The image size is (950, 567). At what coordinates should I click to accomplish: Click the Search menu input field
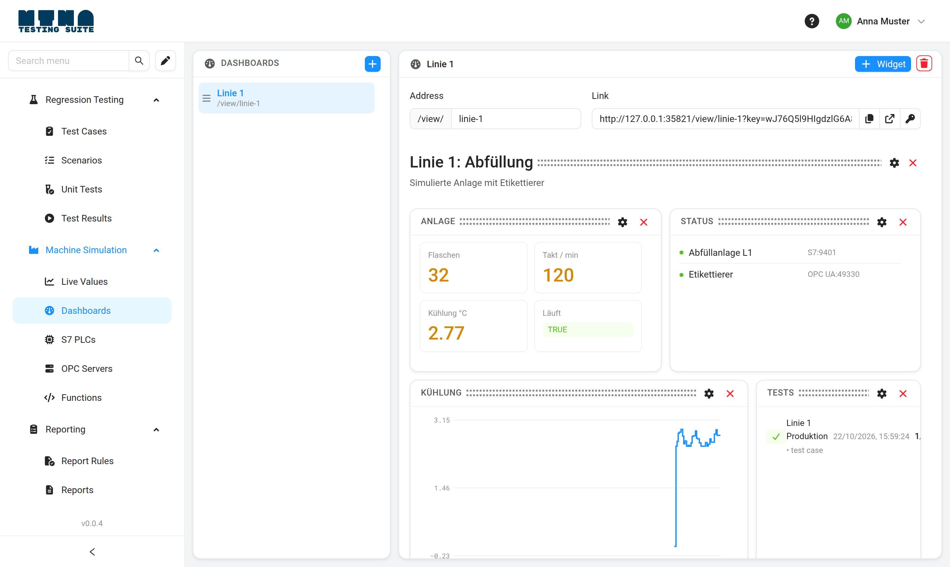point(68,61)
